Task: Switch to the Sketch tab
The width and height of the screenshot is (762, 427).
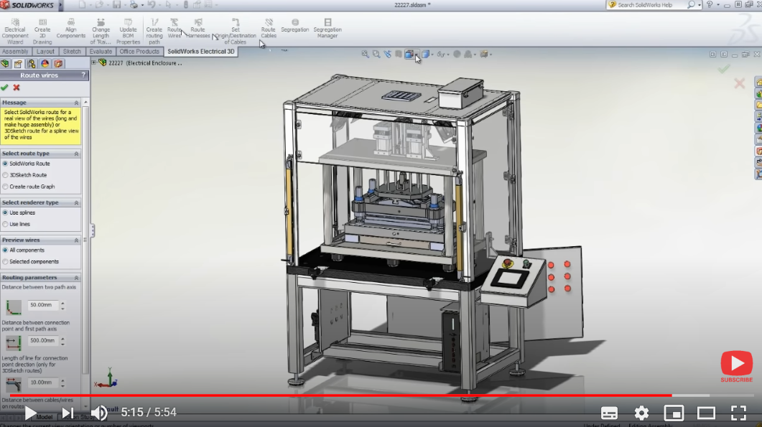Action: tap(72, 52)
